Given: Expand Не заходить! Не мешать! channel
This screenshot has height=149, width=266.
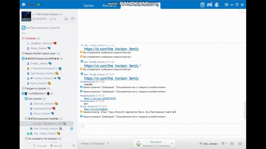Looking at the screenshot, I should [26, 138].
